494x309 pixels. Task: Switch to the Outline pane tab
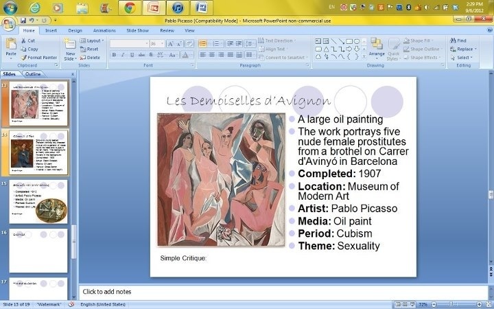click(33, 73)
